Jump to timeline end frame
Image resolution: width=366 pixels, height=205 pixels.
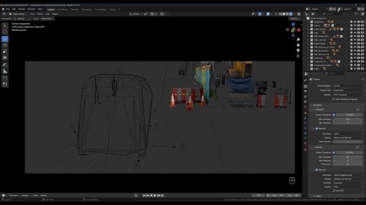[x=162, y=195]
